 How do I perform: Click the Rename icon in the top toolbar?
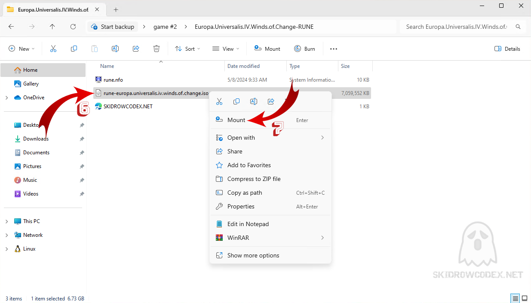(115, 49)
